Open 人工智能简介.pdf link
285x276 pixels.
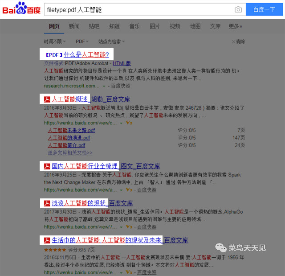point(66,145)
